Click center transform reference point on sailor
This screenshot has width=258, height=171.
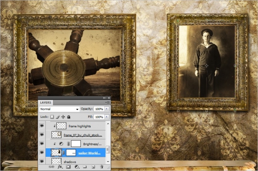[x=207, y=66]
